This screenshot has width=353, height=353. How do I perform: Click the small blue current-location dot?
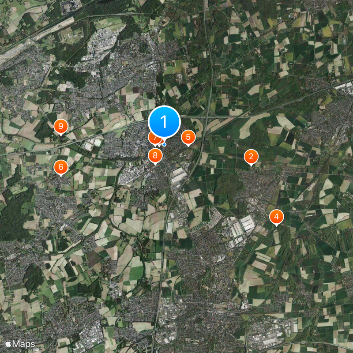pyautogui.click(x=165, y=145)
